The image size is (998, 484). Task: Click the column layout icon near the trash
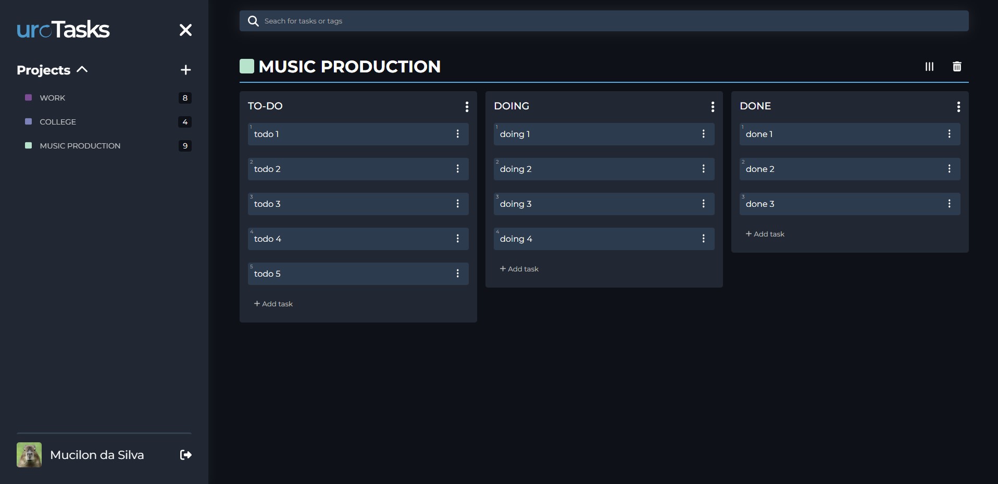pos(929,67)
